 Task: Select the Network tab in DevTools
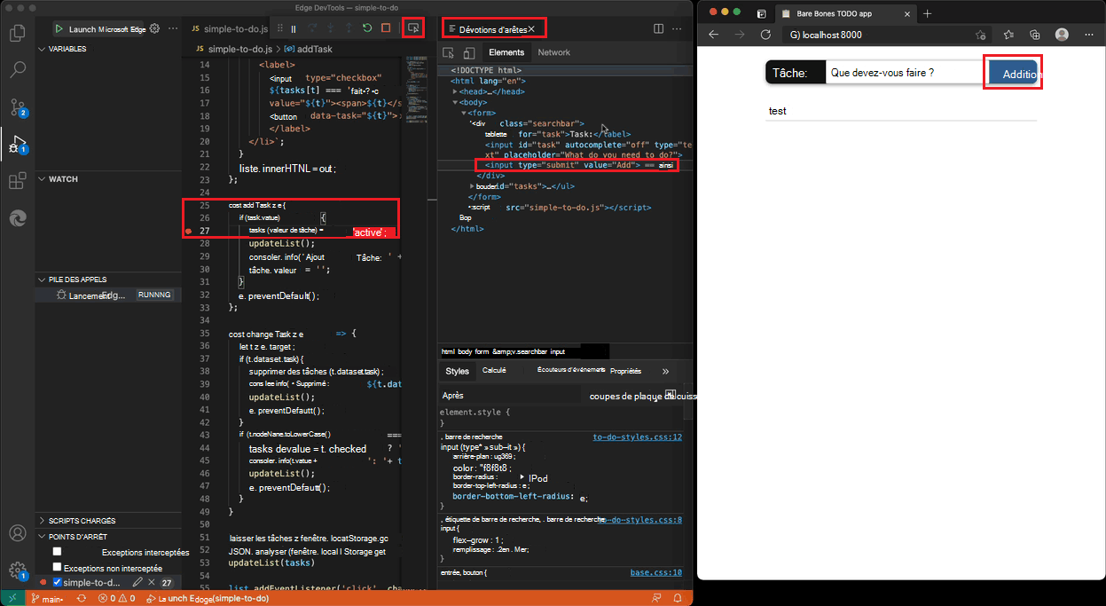click(x=554, y=52)
